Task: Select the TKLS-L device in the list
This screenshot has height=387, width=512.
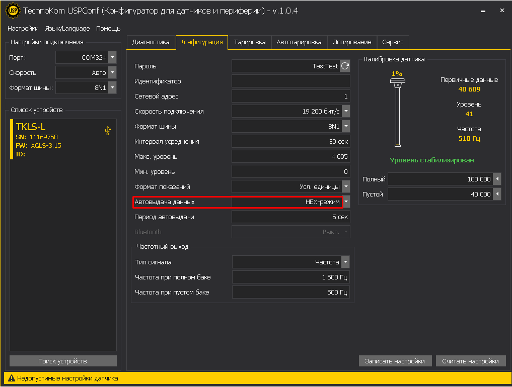Action: pyautogui.click(x=63, y=139)
